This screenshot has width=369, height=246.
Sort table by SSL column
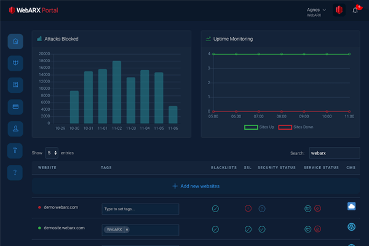pyautogui.click(x=248, y=168)
